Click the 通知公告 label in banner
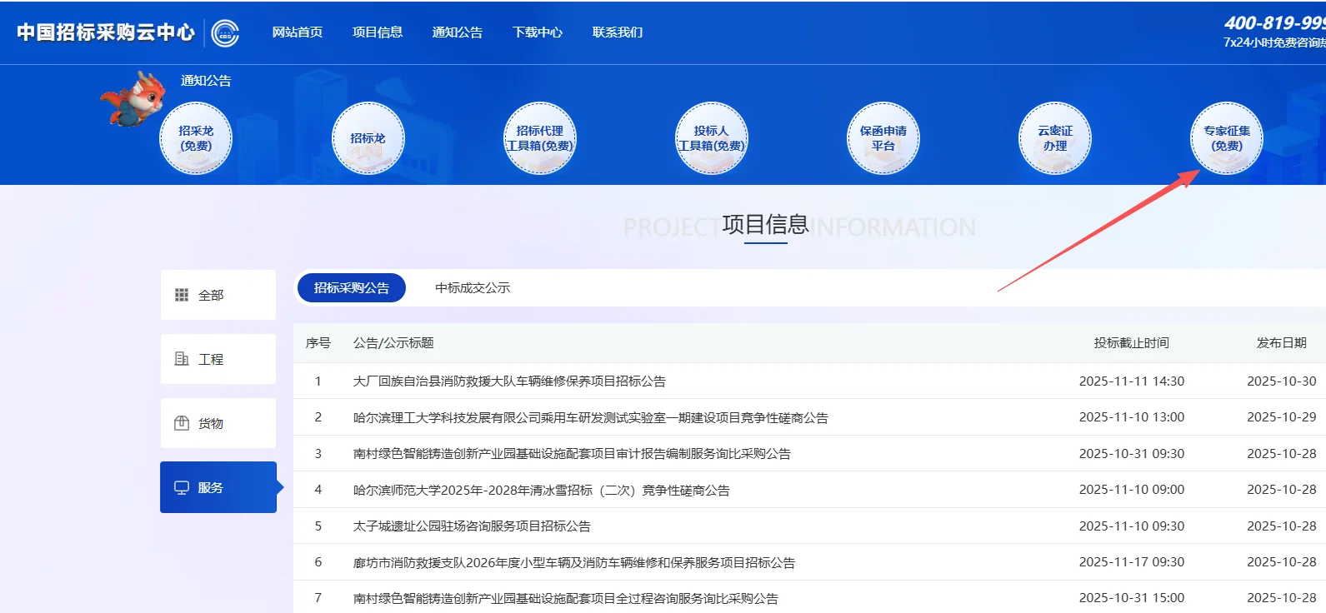Viewport: 1326px width, 613px height. click(206, 81)
